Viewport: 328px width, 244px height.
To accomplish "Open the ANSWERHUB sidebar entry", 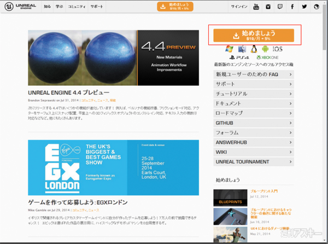I will pos(254,142).
